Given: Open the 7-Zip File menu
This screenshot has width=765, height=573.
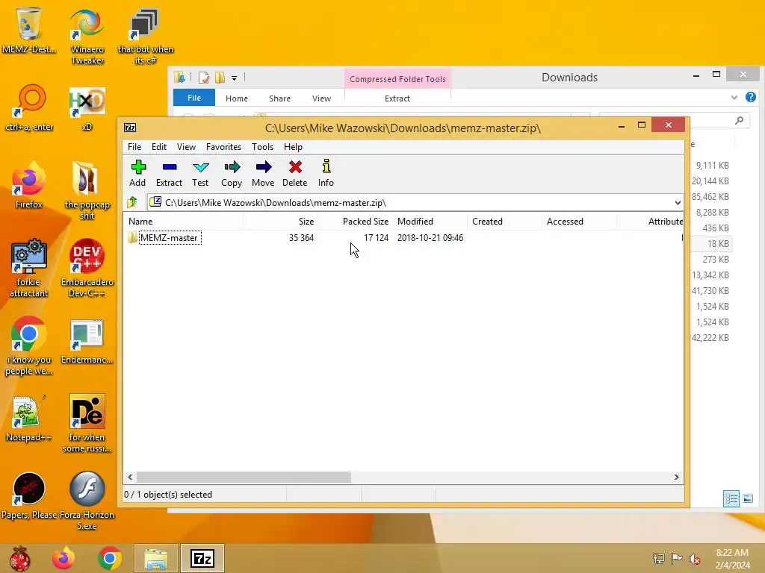Looking at the screenshot, I should pos(134,147).
